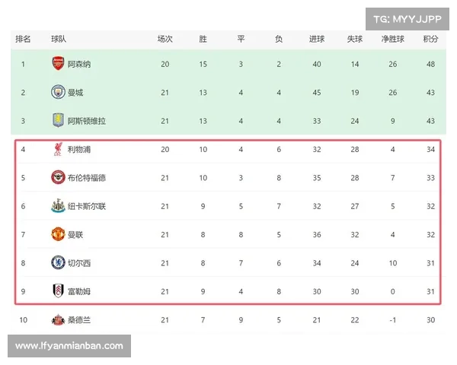Click the Fulham club crest icon
457x365 pixels.
click(59, 290)
